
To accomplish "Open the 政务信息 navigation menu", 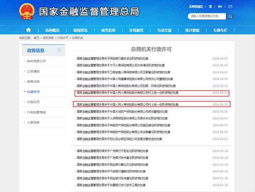I will click(108, 30).
